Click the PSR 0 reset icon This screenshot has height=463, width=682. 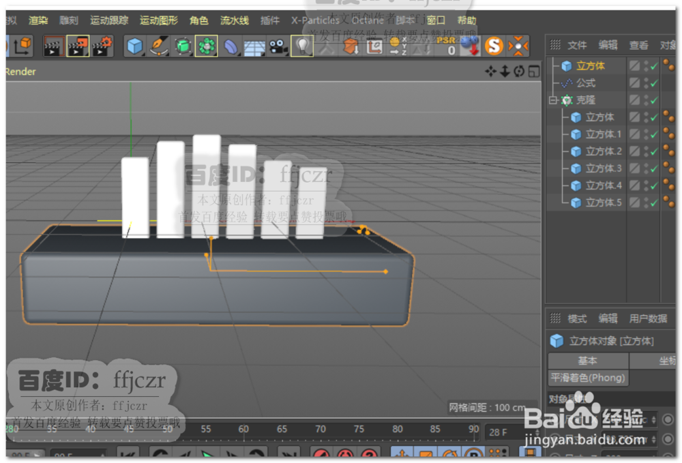point(447,46)
